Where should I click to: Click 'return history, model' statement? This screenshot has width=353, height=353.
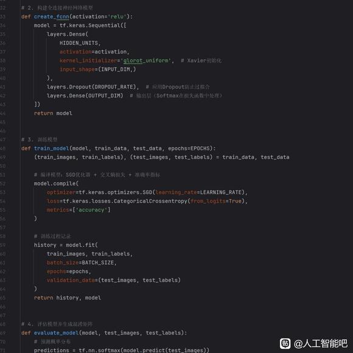(68, 298)
